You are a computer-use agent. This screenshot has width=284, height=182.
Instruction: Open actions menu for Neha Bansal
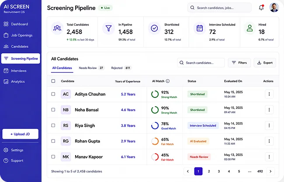[269, 110]
